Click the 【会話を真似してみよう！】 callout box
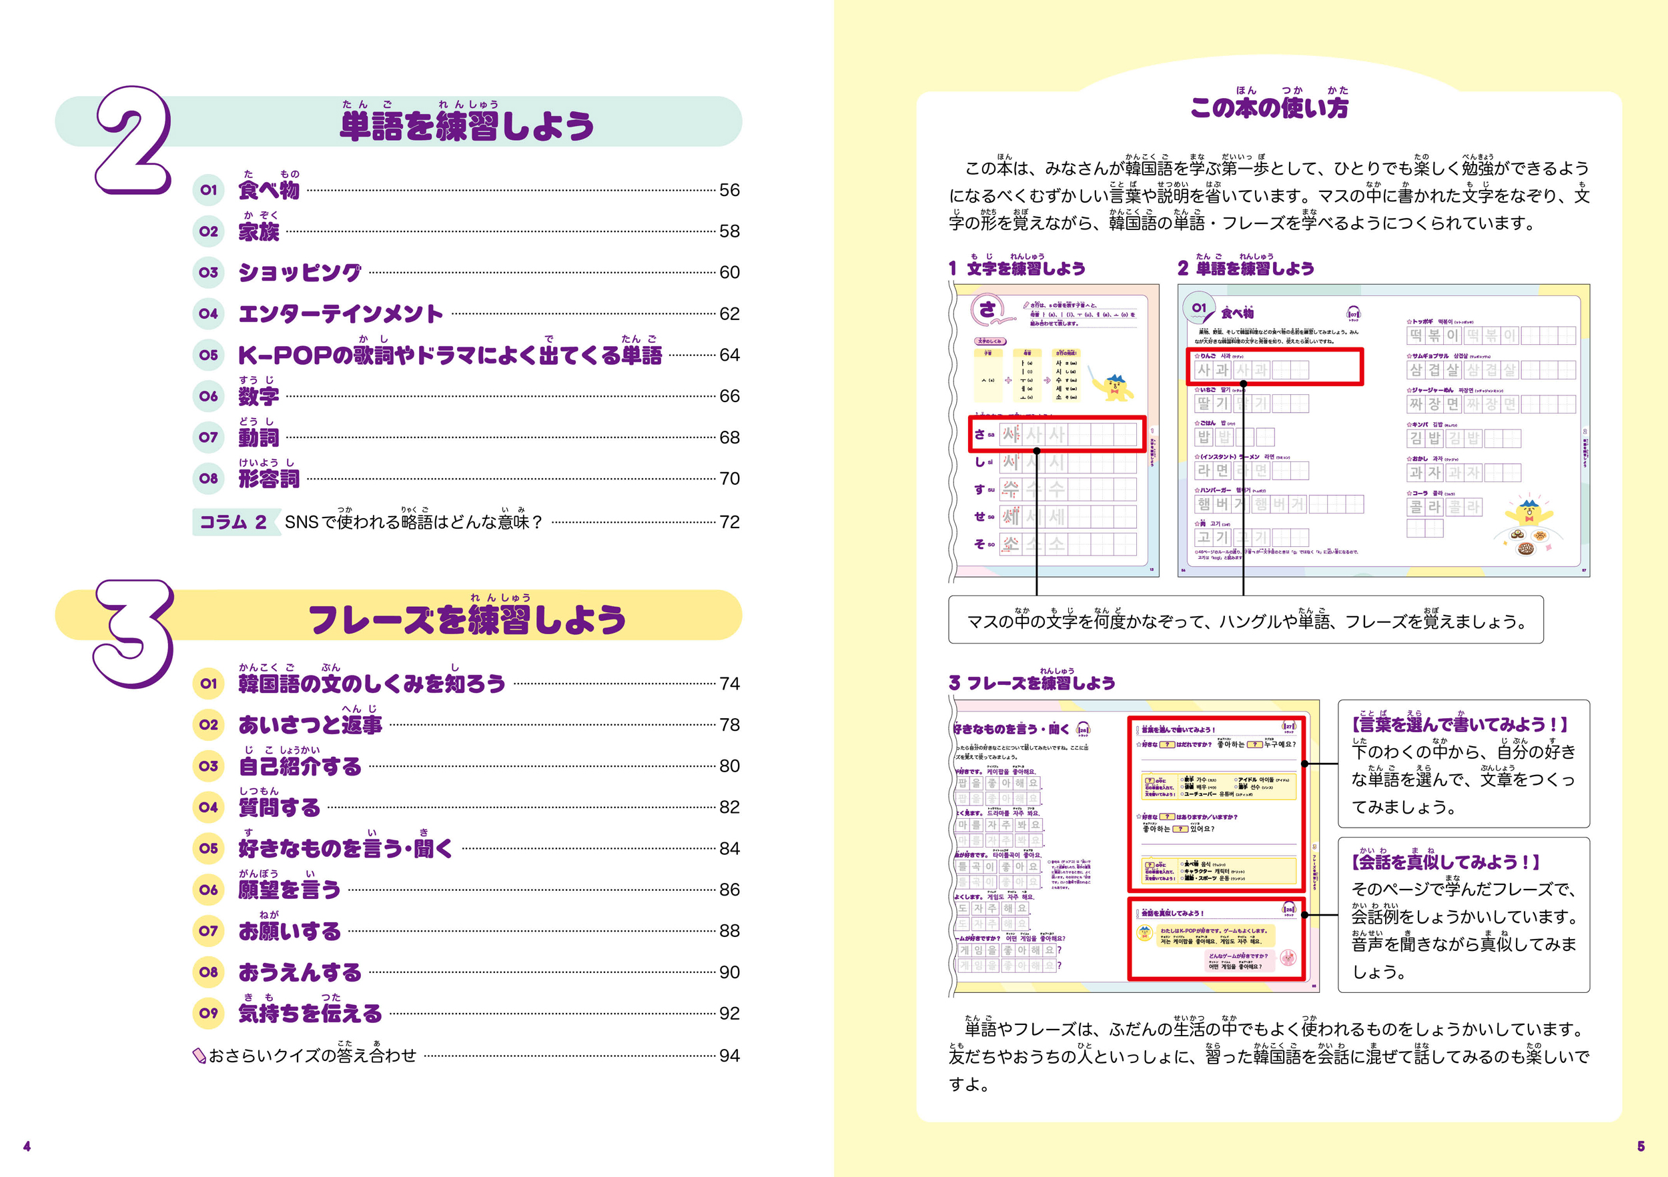1668x1177 pixels. click(1464, 915)
